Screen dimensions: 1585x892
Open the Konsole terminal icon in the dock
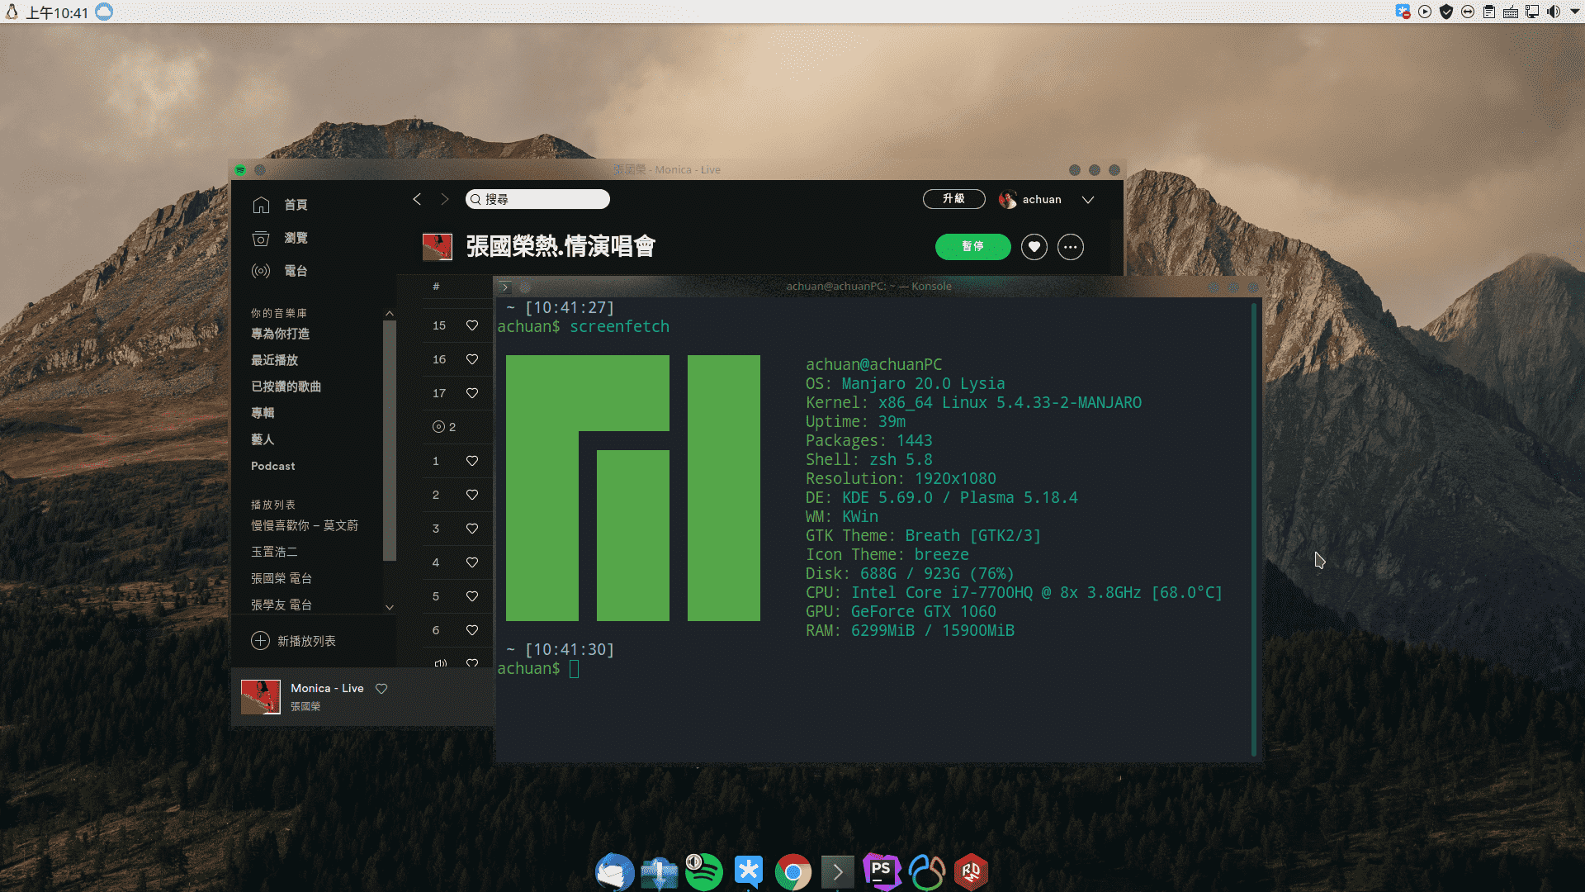point(838,872)
